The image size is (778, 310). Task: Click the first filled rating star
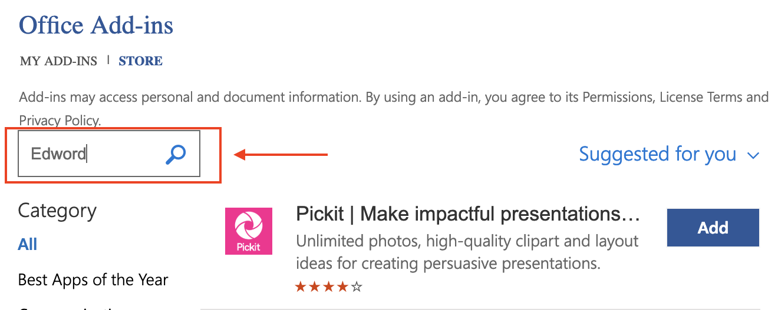click(301, 287)
